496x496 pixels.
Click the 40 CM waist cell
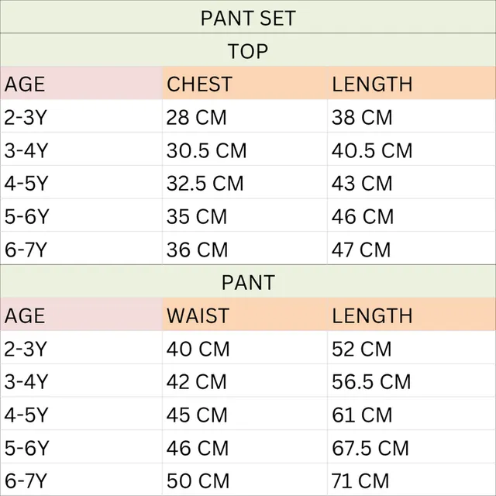pyautogui.click(x=245, y=348)
